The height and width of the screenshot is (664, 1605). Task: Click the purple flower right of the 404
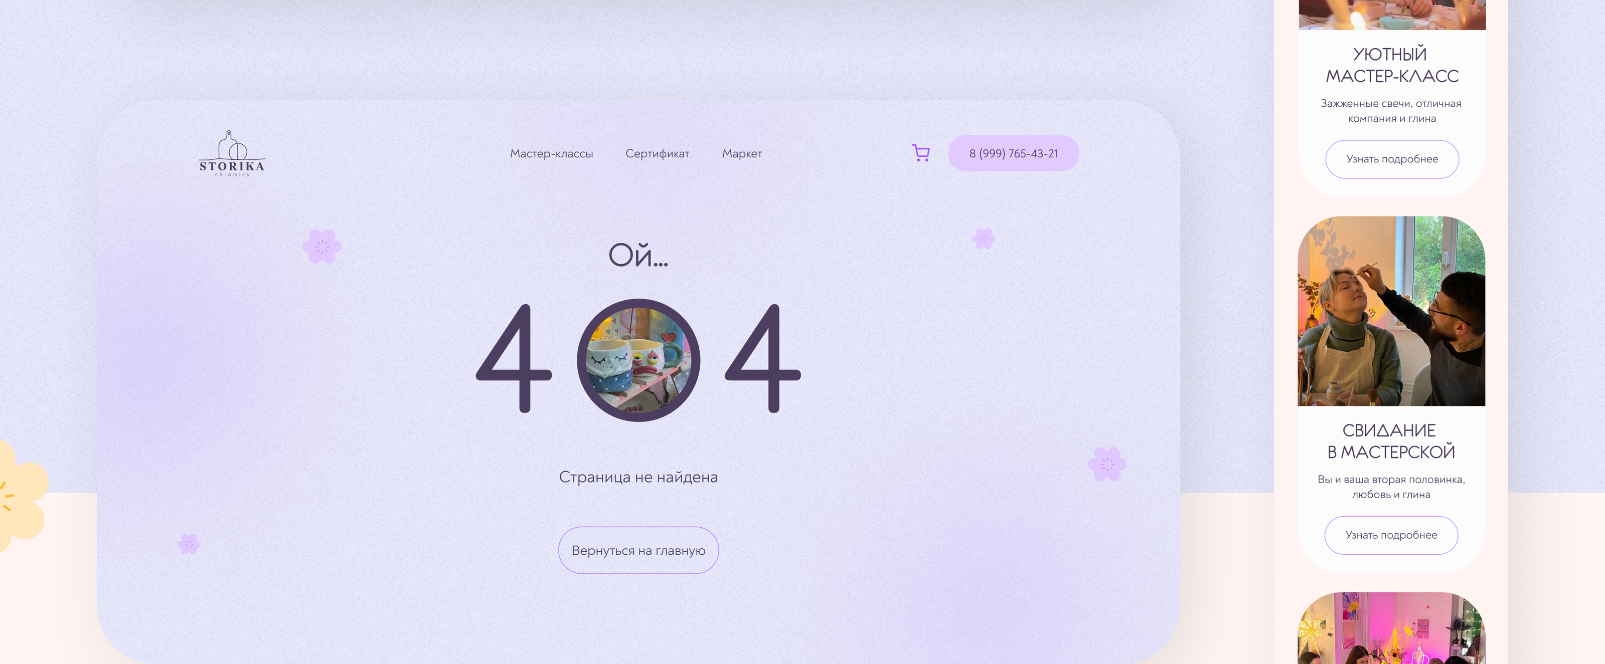(1106, 464)
